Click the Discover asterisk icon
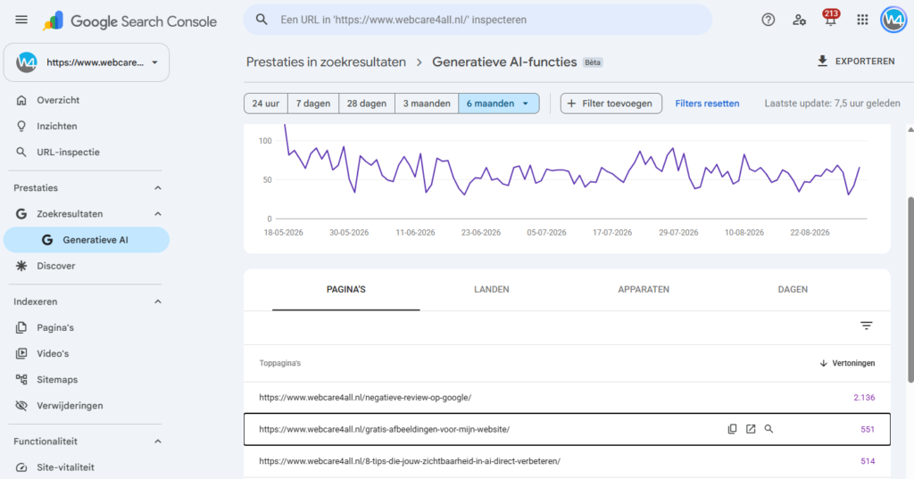This screenshot has width=914, height=479. click(21, 266)
